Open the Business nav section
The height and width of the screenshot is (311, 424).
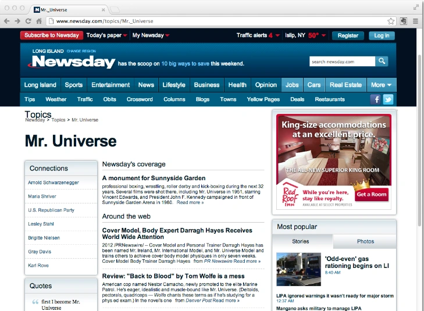[x=206, y=85]
